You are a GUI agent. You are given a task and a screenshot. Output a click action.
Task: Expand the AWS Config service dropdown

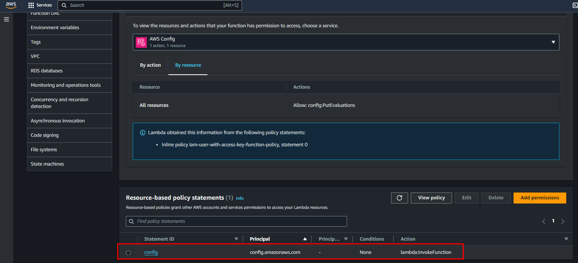coord(553,42)
